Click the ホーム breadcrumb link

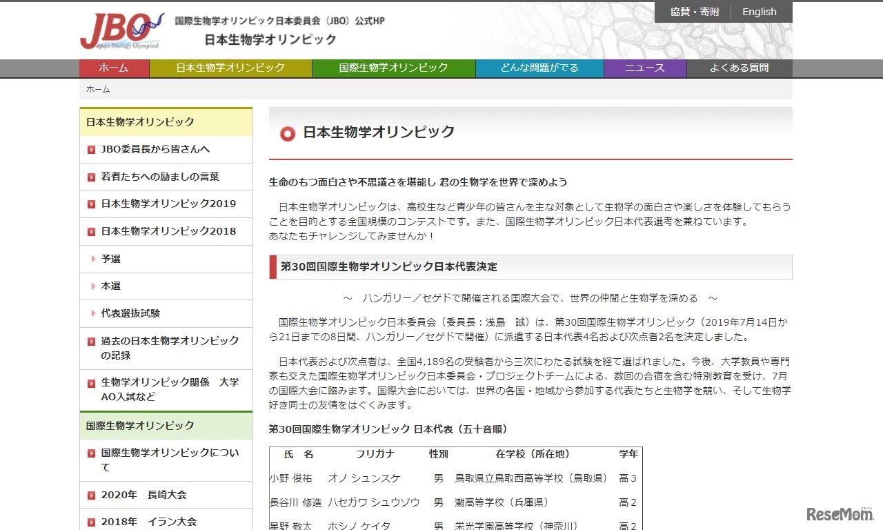[x=97, y=88]
